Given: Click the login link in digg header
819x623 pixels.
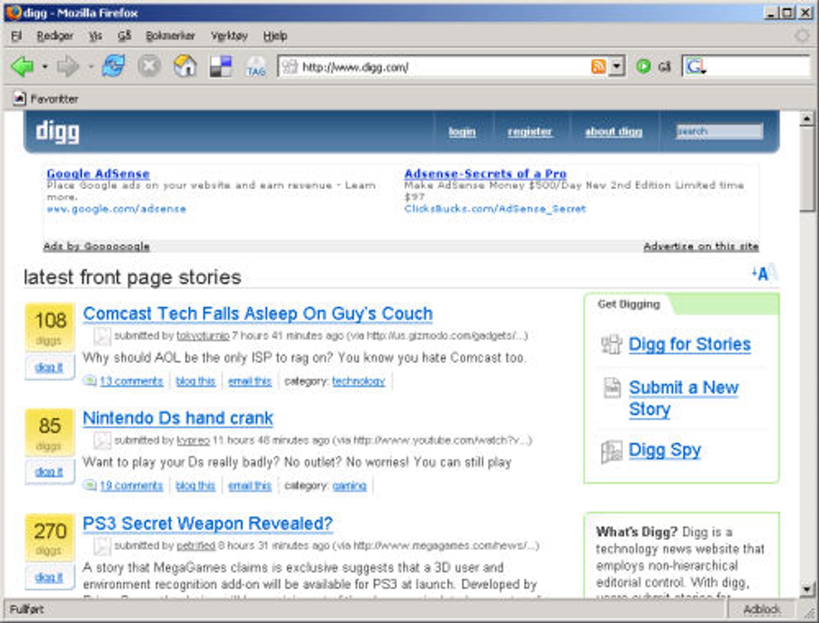Looking at the screenshot, I should pyautogui.click(x=462, y=132).
